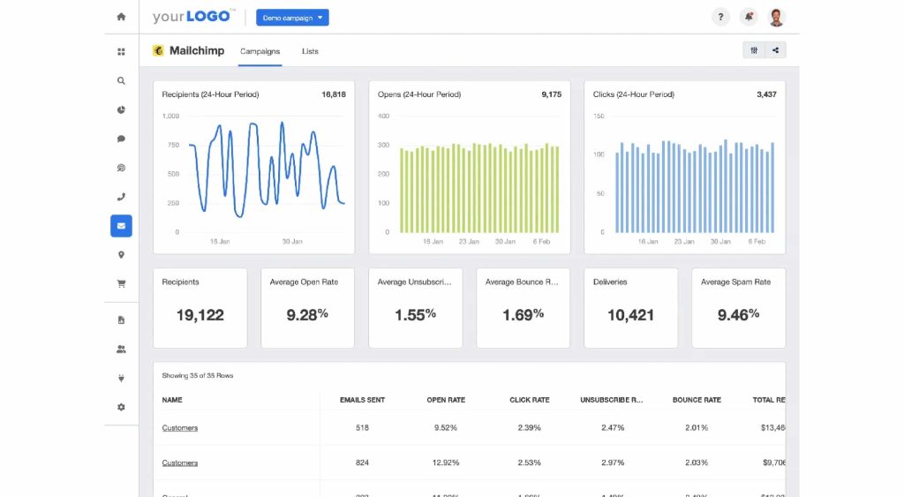Click the 16,818 recipients total value
This screenshot has height=497, width=904.
[x=334, y=94]
